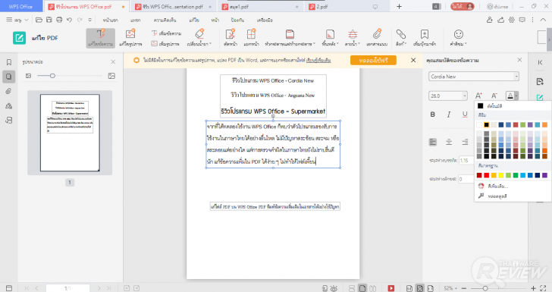Expand the quick access toolbar customize arrow
Viewport: 552px width, 292px height.
tap(89, 20)
